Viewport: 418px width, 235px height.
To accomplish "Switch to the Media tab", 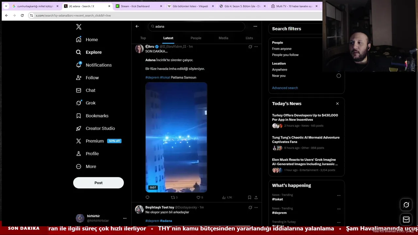I will [223, 38].
